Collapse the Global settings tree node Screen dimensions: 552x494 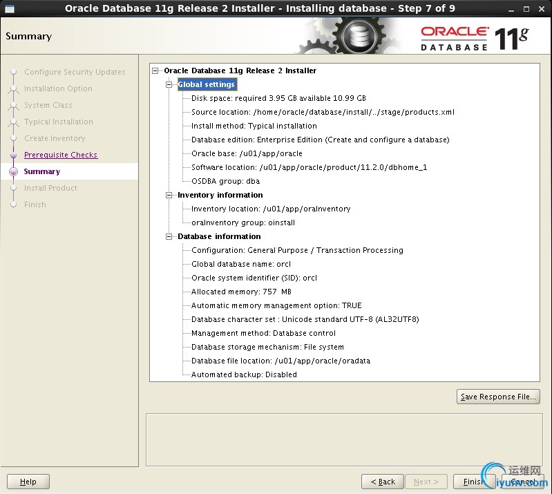[x=169, y=84]
